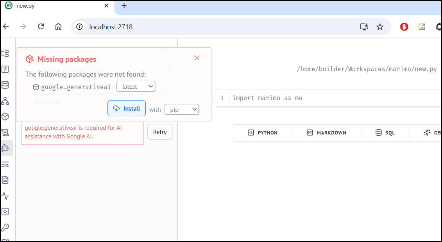
Task: Add a Markdown cell
Action: coord(326,133)
